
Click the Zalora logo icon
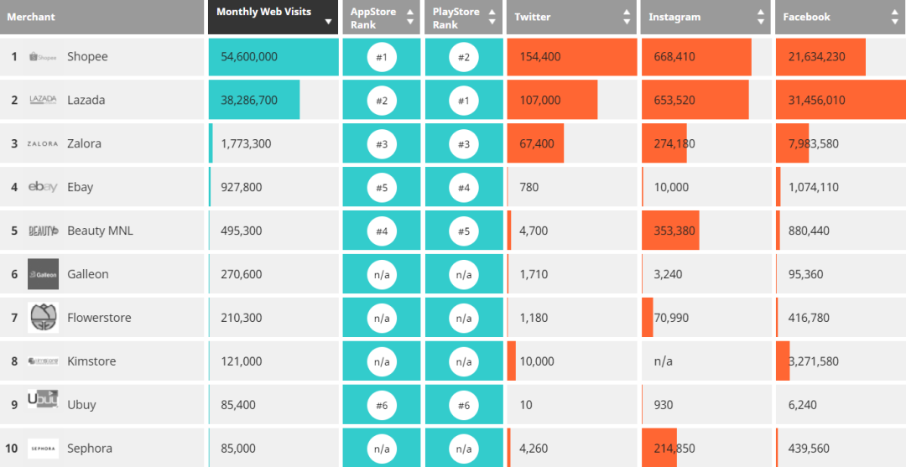click(x=43, y=143)
